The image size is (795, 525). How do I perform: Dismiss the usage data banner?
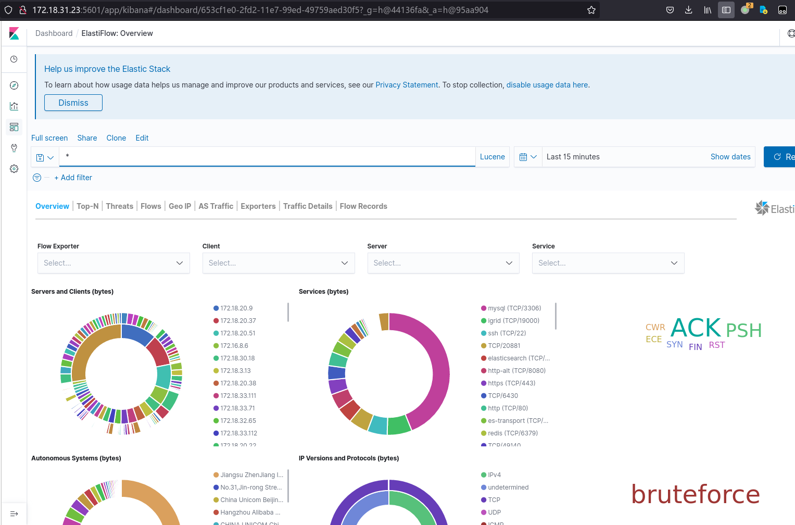73,103
